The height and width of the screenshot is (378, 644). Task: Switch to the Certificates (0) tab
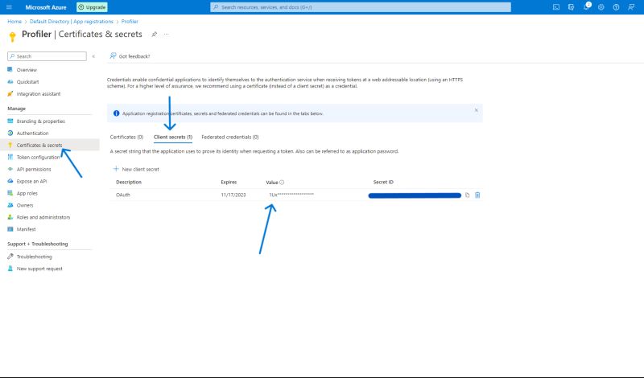pos(126,137)
